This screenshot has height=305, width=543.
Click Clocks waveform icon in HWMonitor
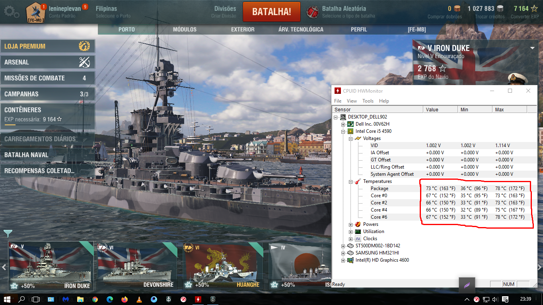(x=358, y=239)
